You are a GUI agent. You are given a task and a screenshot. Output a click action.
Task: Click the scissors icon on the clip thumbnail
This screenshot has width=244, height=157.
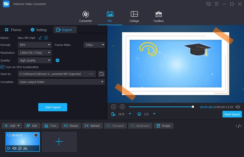pos(25,148)
